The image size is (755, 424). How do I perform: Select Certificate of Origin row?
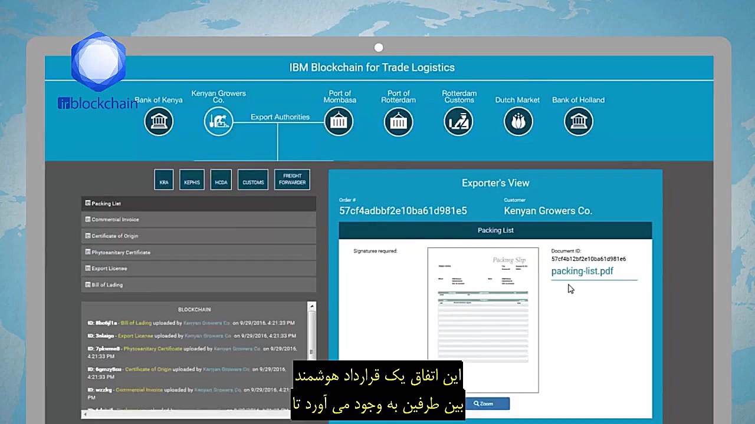199,236
